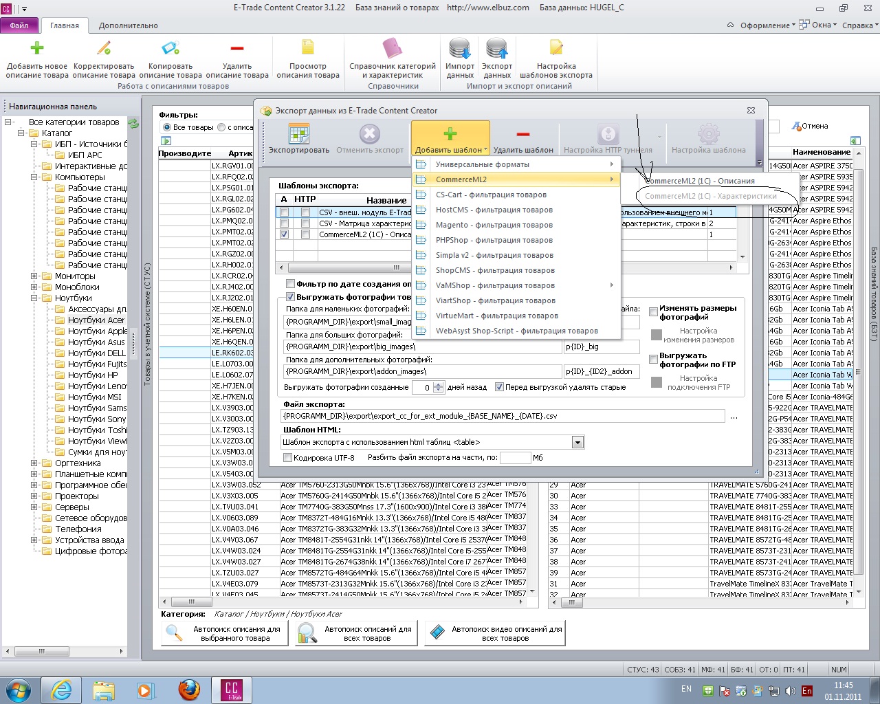Enable Фильтр по дате создания checkbox

[x=290, y=284]
